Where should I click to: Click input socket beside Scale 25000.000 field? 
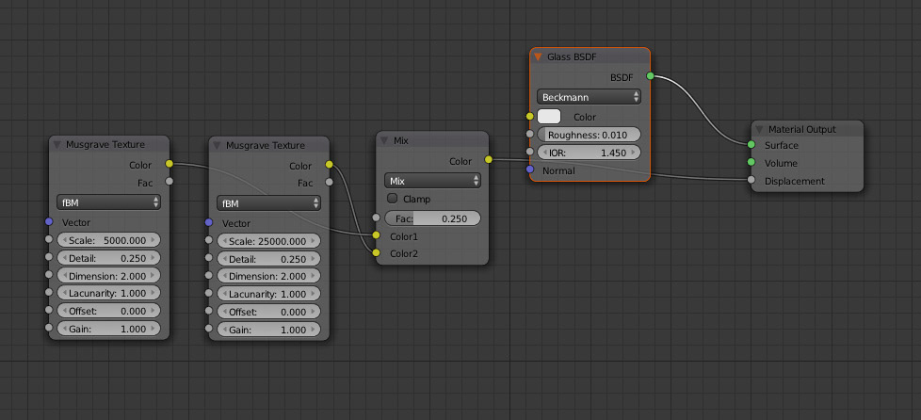tap(208, 240)
